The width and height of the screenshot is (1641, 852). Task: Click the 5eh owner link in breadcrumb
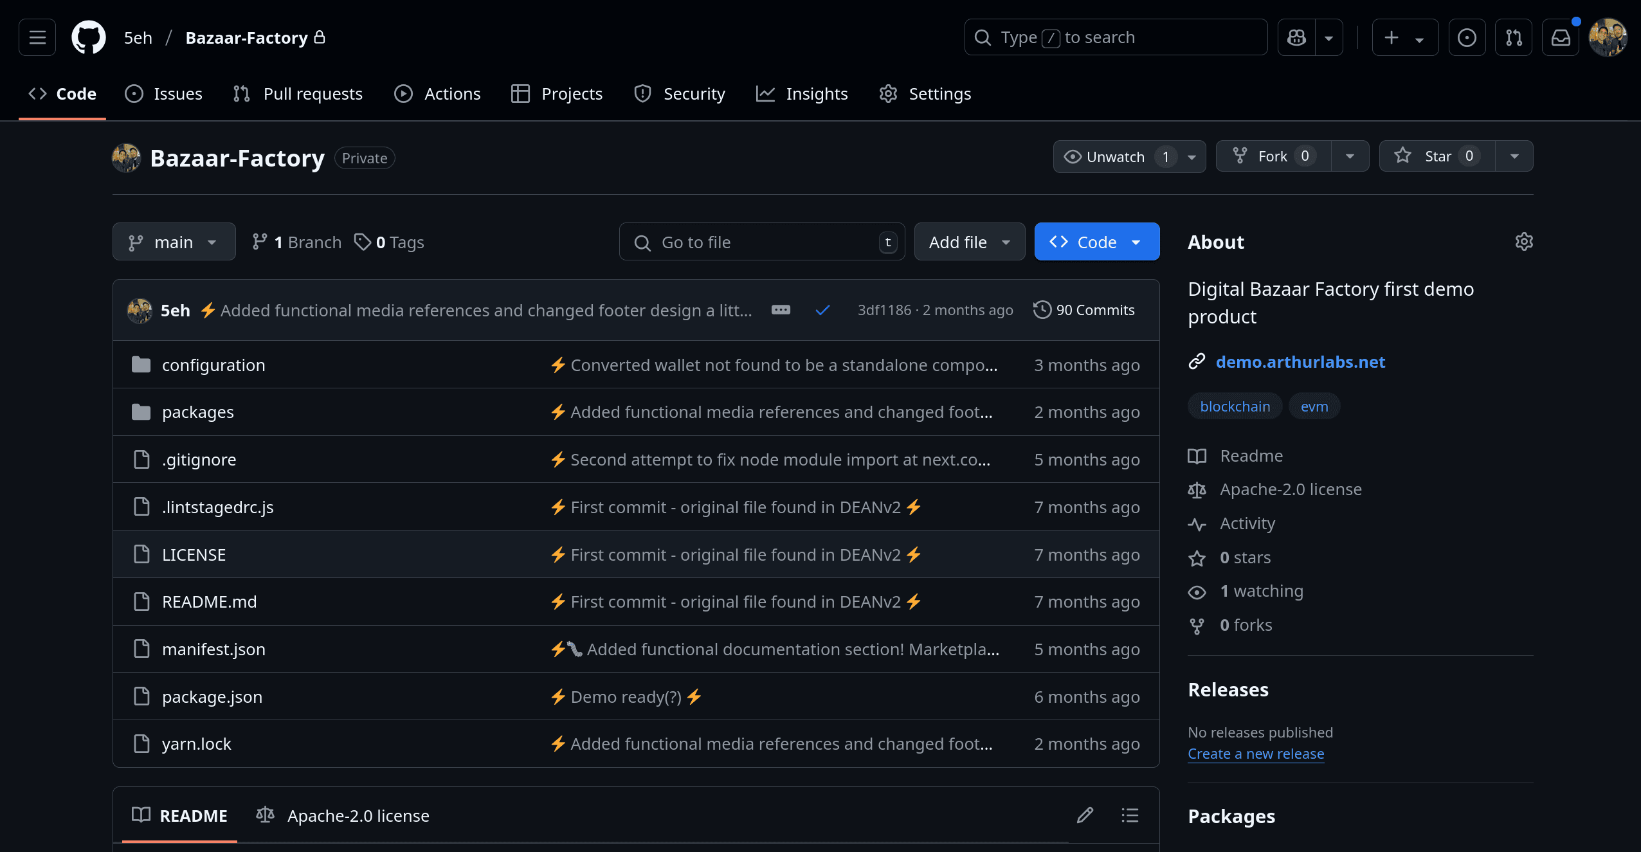pos(138,38)
